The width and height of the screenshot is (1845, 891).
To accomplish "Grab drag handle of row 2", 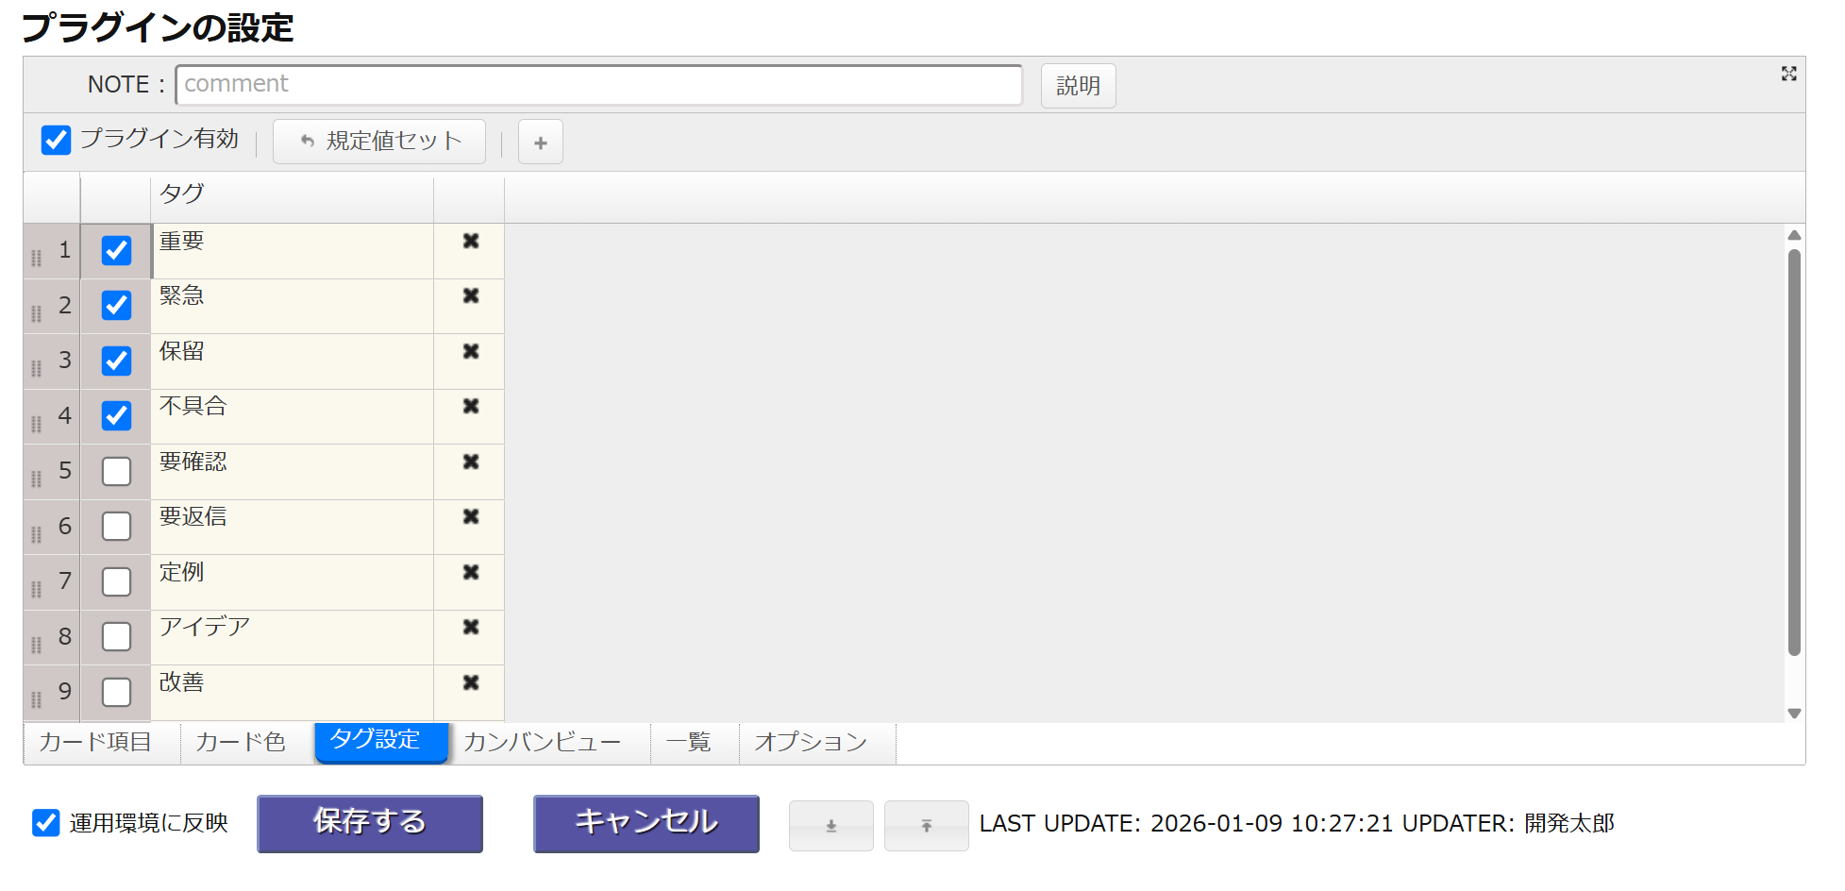I will [x=37, y=313].
